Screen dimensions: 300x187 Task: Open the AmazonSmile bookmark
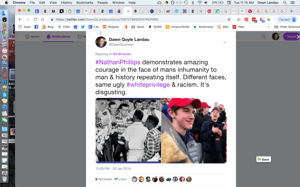click(x=177, y=27)
